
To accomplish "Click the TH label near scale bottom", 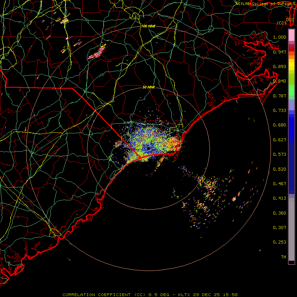I will coord(283,257).
